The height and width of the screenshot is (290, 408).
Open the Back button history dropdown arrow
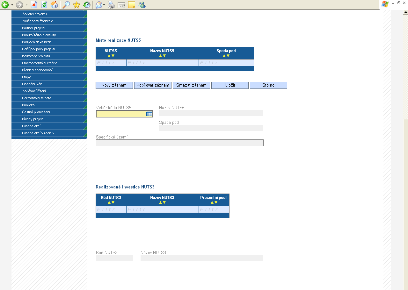12,5
